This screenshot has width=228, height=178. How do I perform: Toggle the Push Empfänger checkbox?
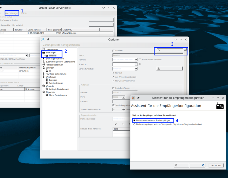point(113,88)
